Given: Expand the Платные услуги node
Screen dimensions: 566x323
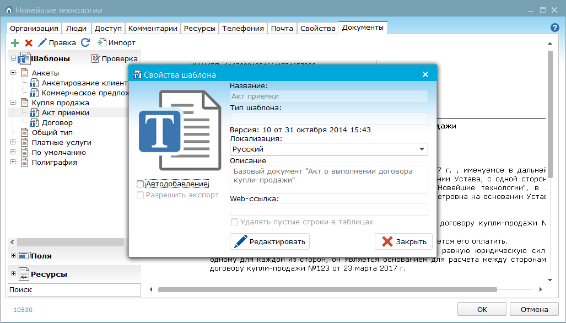Looking at the screenshot, I should (x=13, y=142).
